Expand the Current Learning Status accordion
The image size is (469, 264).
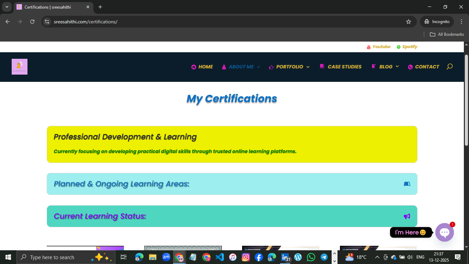pos(232,216)
